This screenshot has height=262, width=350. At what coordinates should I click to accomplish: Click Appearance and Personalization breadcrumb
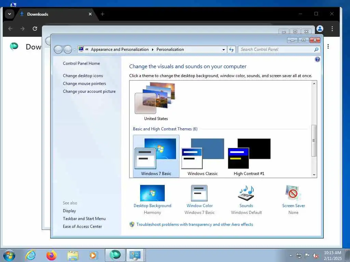coord(120,49)
